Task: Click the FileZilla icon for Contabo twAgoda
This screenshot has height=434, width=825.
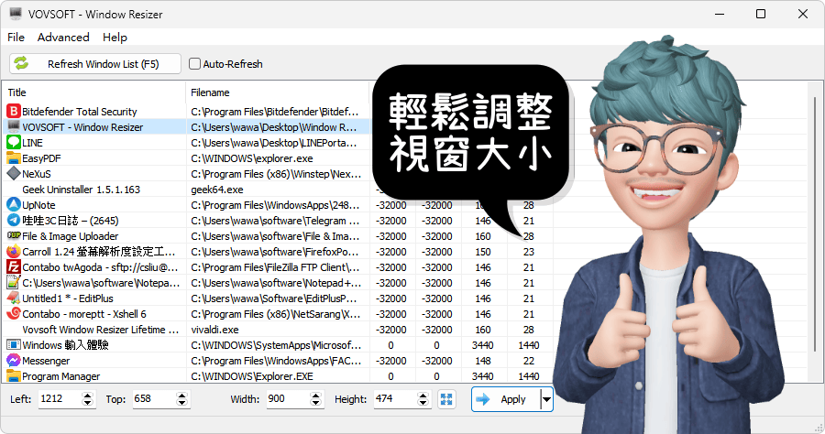Action: [14, 267]
